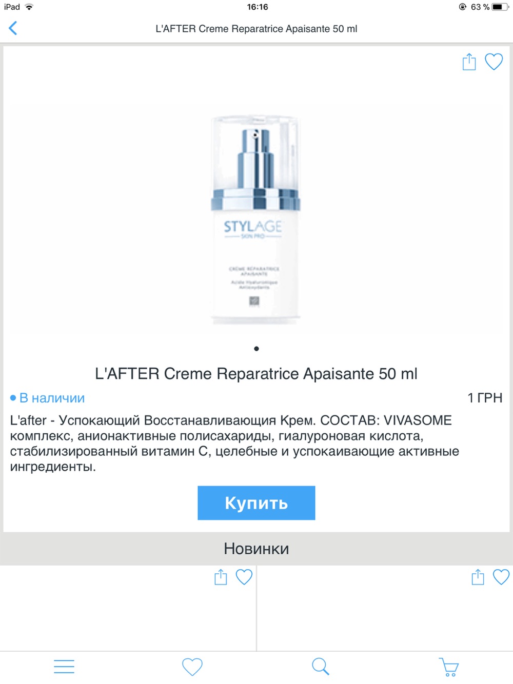Viewport: 513px width, 684px height.
Task: Open the shopping cart
Action: pos(449,667)
